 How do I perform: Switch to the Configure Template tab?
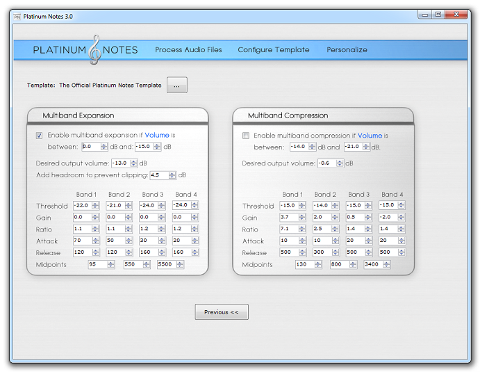(274, 50)
